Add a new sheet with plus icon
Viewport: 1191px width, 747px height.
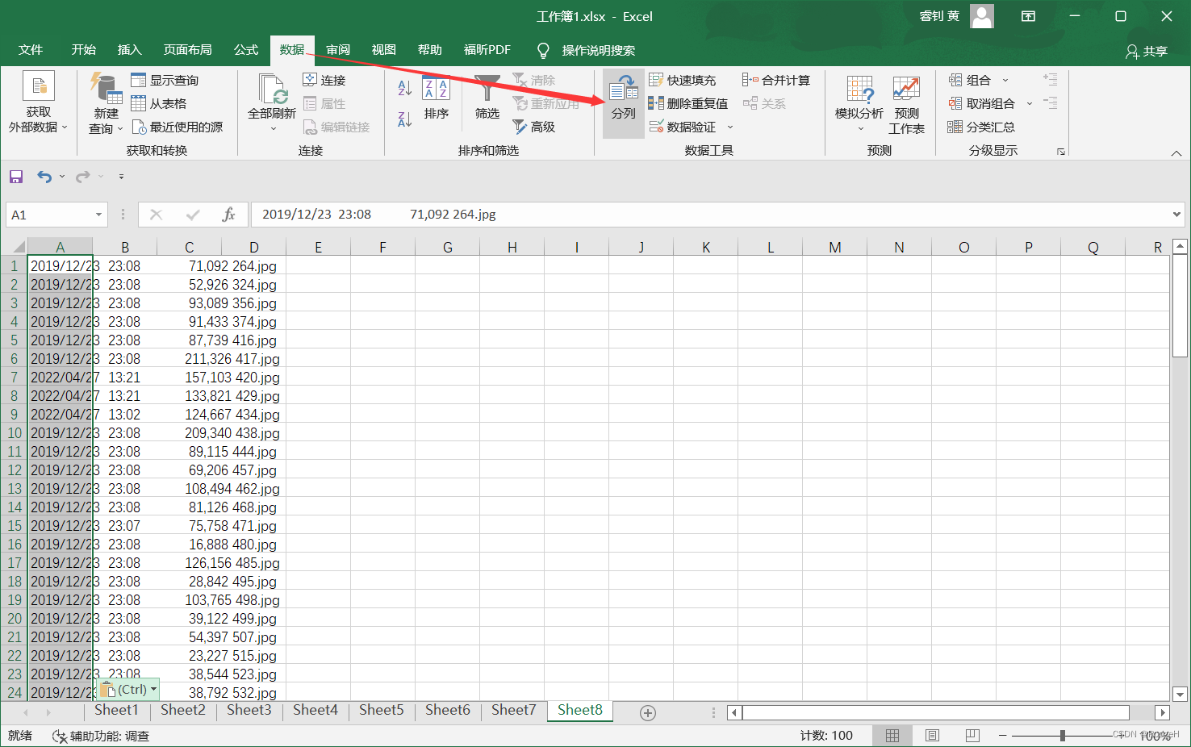[x=647, y=712]
